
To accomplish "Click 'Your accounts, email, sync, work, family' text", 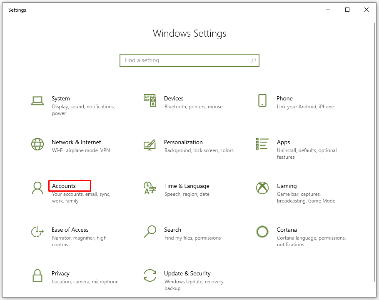I will (x=81, y=197).
